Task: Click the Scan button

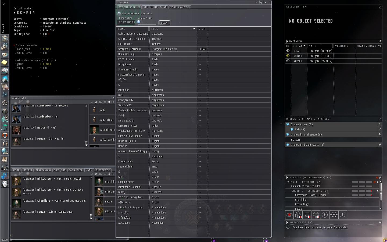Action: point(164,23)
